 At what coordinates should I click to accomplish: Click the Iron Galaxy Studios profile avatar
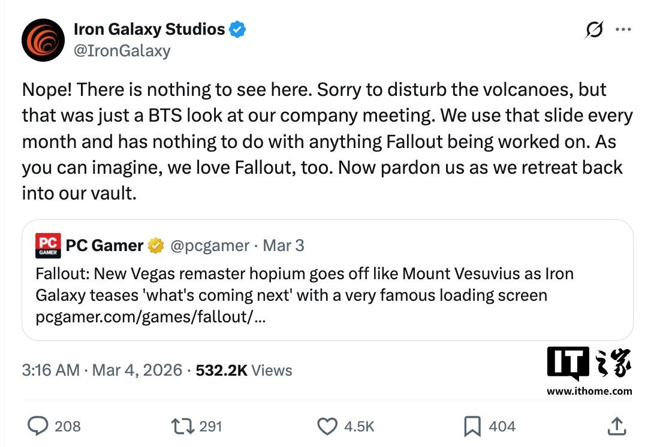coord(43,40)
